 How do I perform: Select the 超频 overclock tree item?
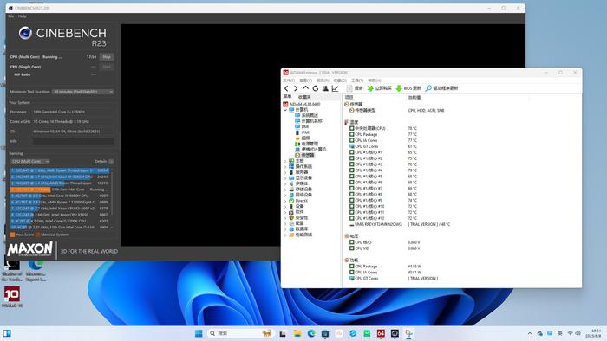(303, 138)
